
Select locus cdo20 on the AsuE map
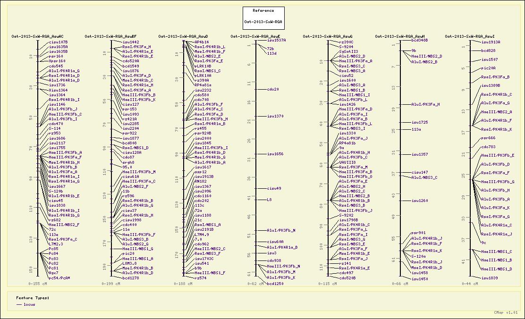(273, 89)
